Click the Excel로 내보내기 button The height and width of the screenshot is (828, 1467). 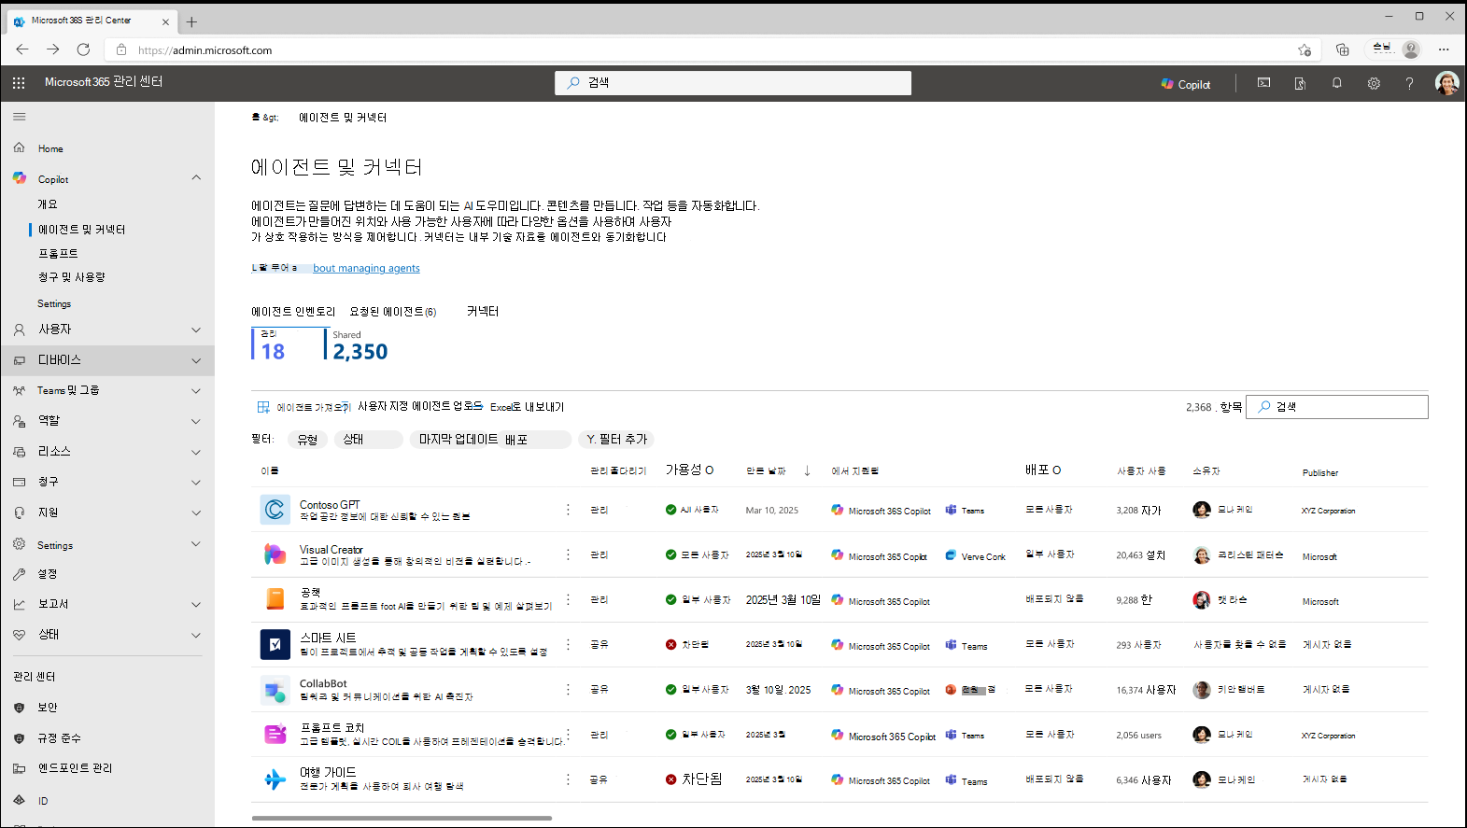click(527, 407)
